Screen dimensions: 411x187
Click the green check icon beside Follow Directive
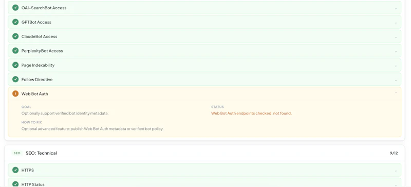[15, 79]
